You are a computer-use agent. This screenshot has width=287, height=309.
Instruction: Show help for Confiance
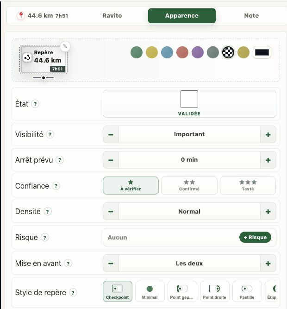pos(56,186)
